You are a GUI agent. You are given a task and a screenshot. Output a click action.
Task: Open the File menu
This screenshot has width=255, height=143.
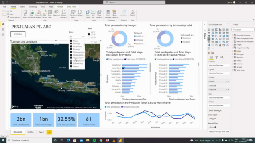(x=4, y=7)
